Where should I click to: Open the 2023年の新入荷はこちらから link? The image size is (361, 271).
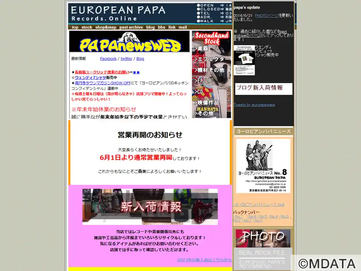(x=204, y=260)
